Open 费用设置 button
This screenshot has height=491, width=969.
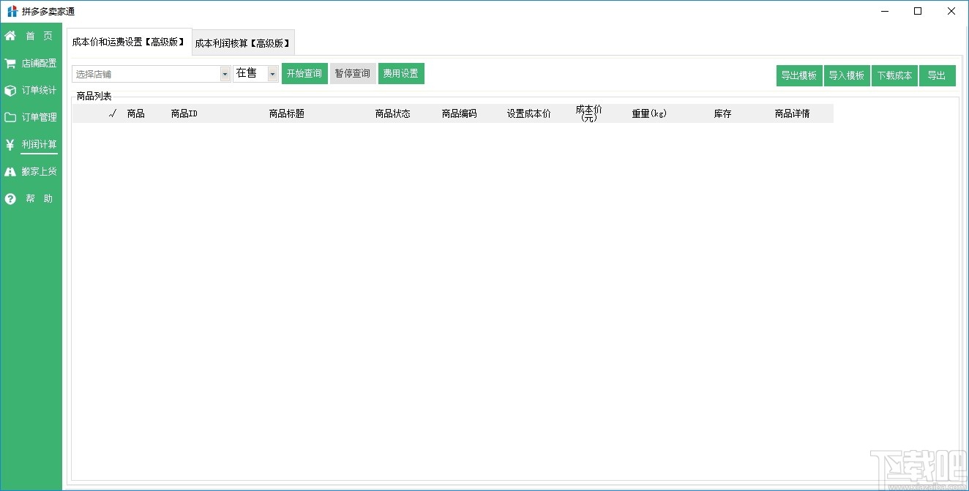click(401, 74)
